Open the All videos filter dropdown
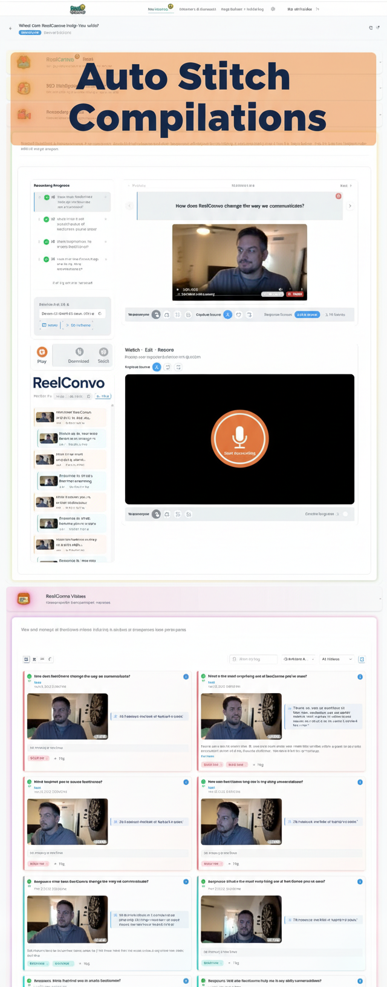Image resolution: width=387 pixels, height=987 pixels. [336, 659]
